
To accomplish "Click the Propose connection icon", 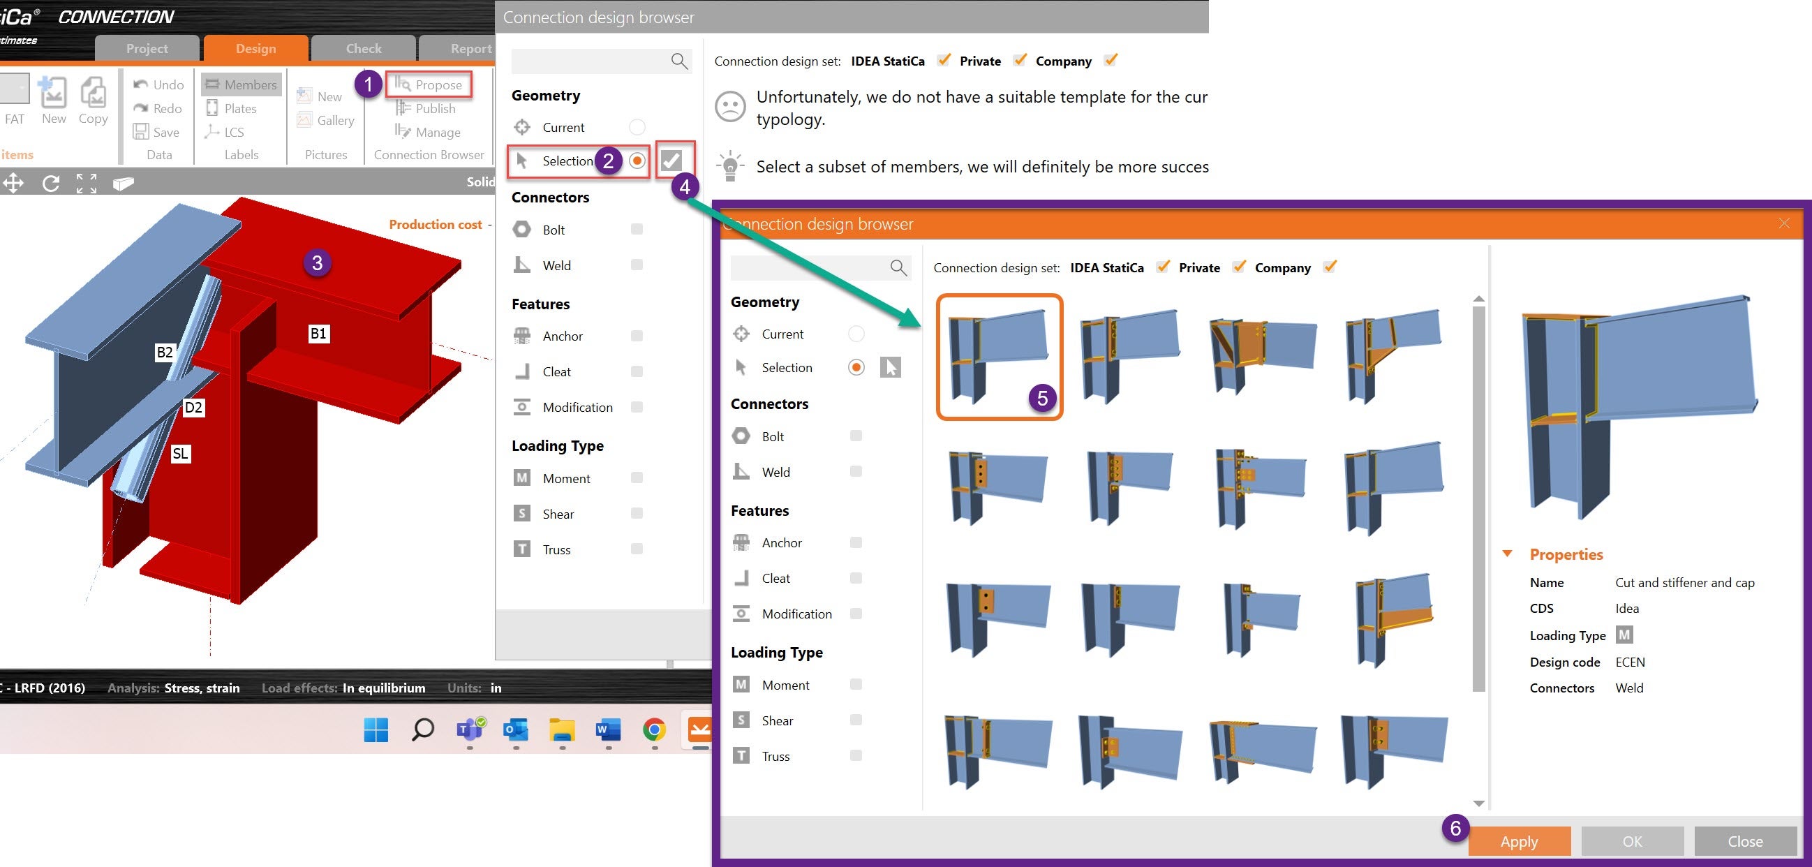I will [403, 84].
